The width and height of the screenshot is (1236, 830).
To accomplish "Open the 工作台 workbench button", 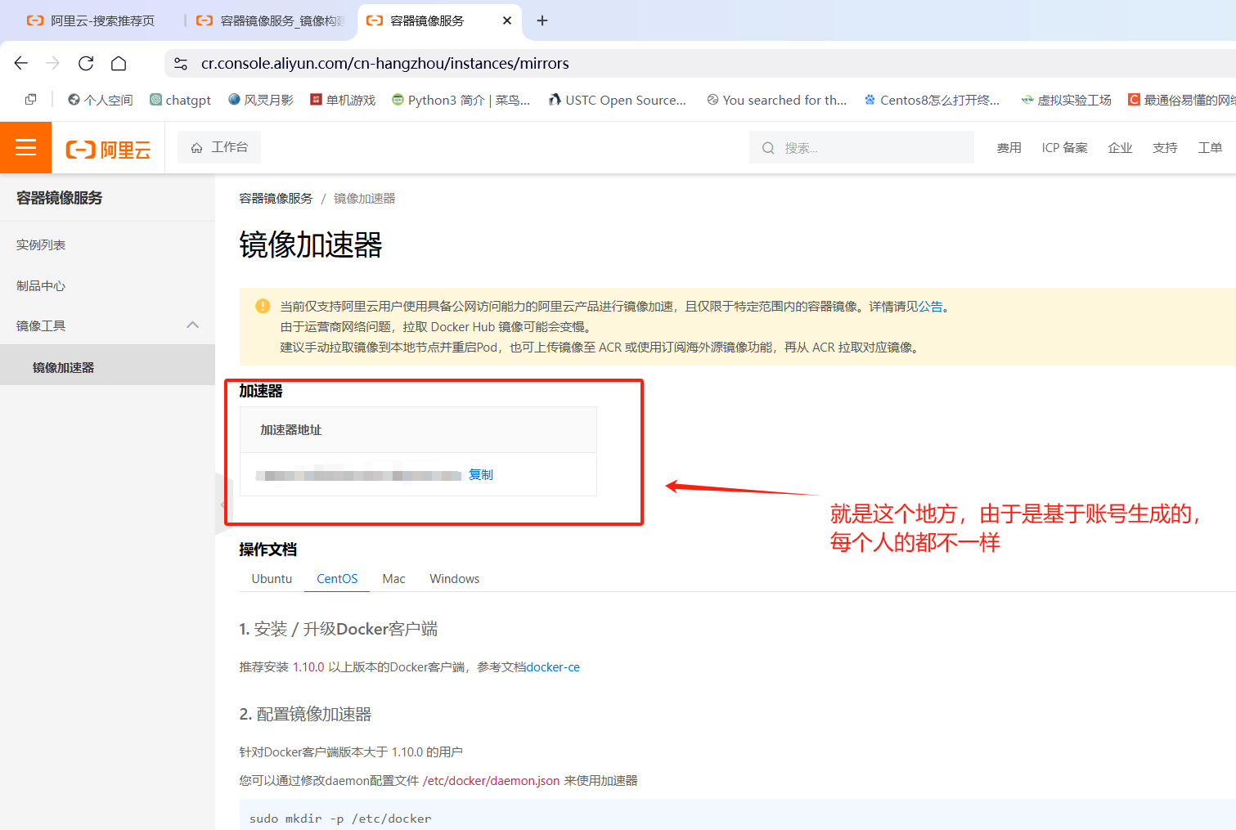I will point(218,147).
